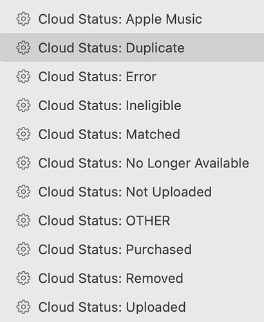The height and width of the screenshot is (322, 264).
Task: Click gear icon beside Cloud Status: Apple Music
Action: pyautogui.click(x=23, y=19)
